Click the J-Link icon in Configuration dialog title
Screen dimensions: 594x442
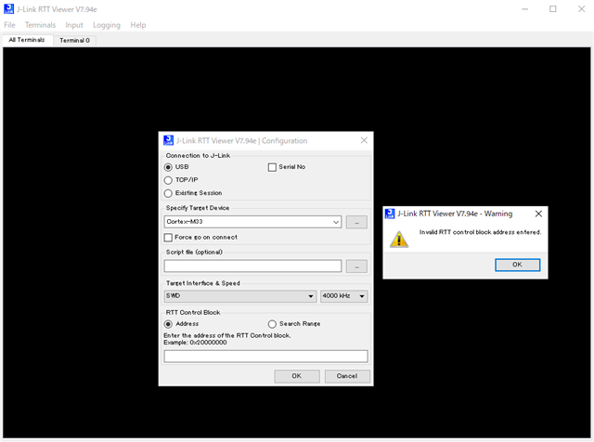168,140
